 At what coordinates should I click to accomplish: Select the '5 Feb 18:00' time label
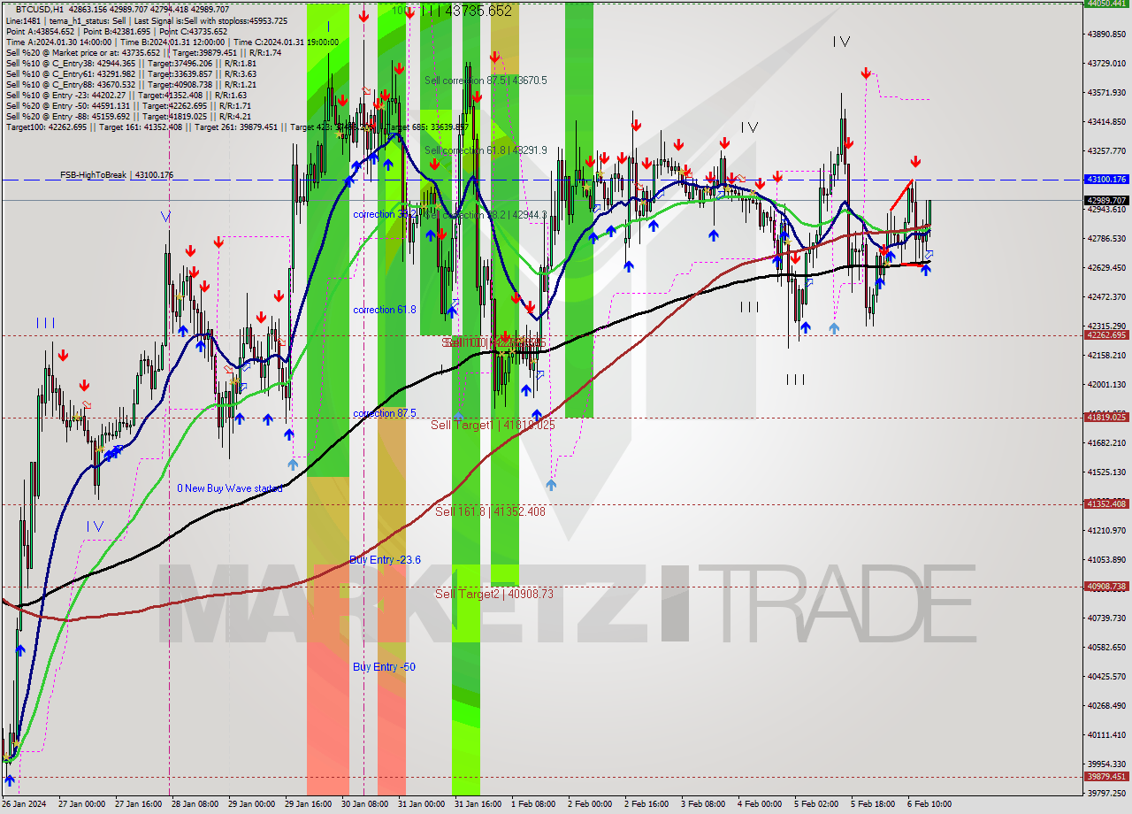(x=874, y=804)
